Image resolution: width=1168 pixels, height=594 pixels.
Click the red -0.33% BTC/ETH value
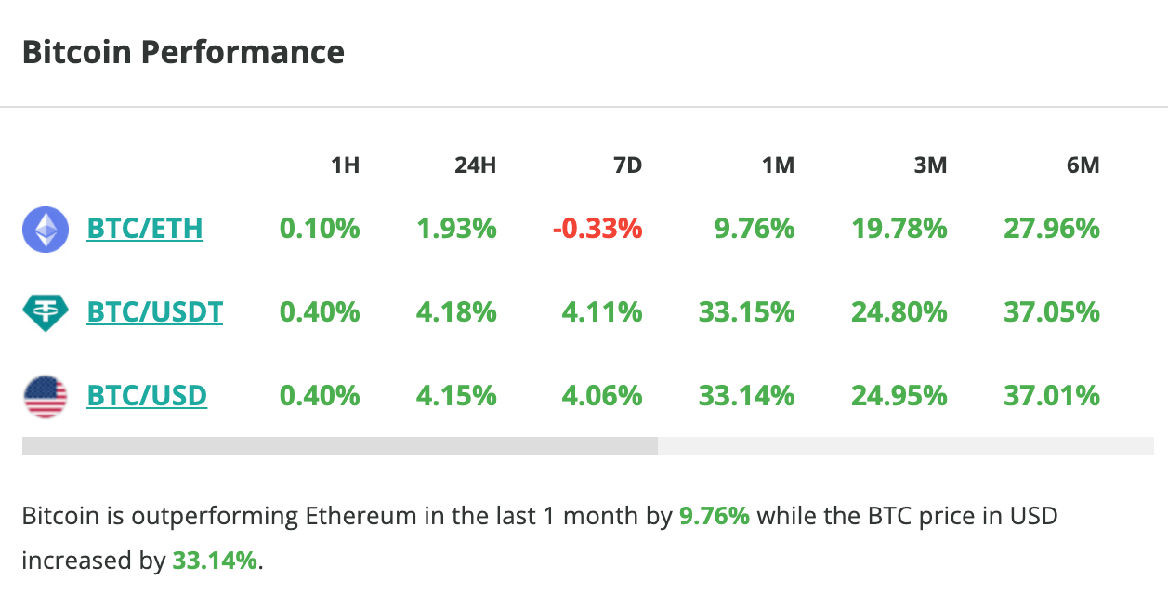(x=597, y=229)
